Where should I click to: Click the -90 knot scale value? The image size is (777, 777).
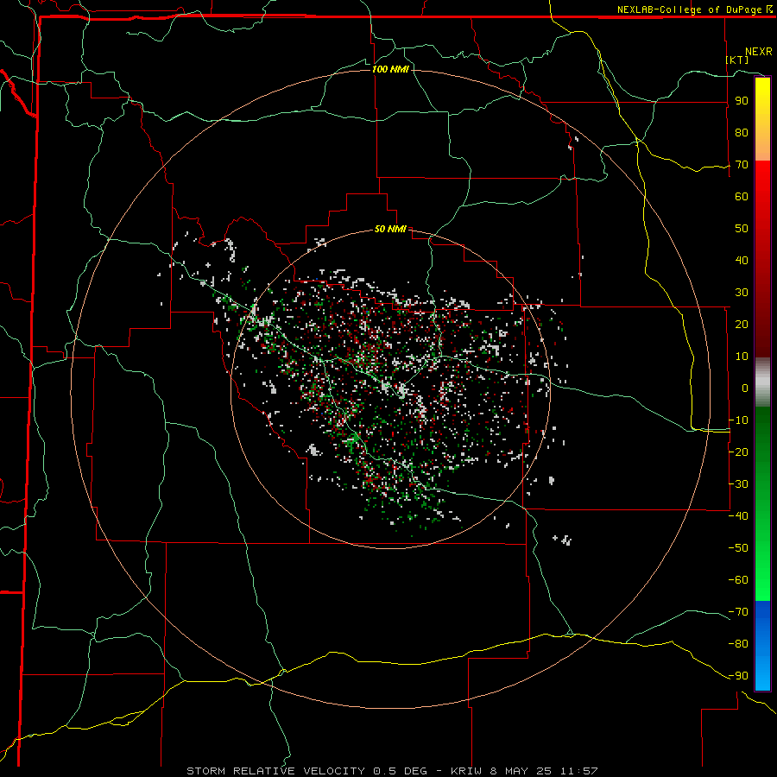click(738, 676)
